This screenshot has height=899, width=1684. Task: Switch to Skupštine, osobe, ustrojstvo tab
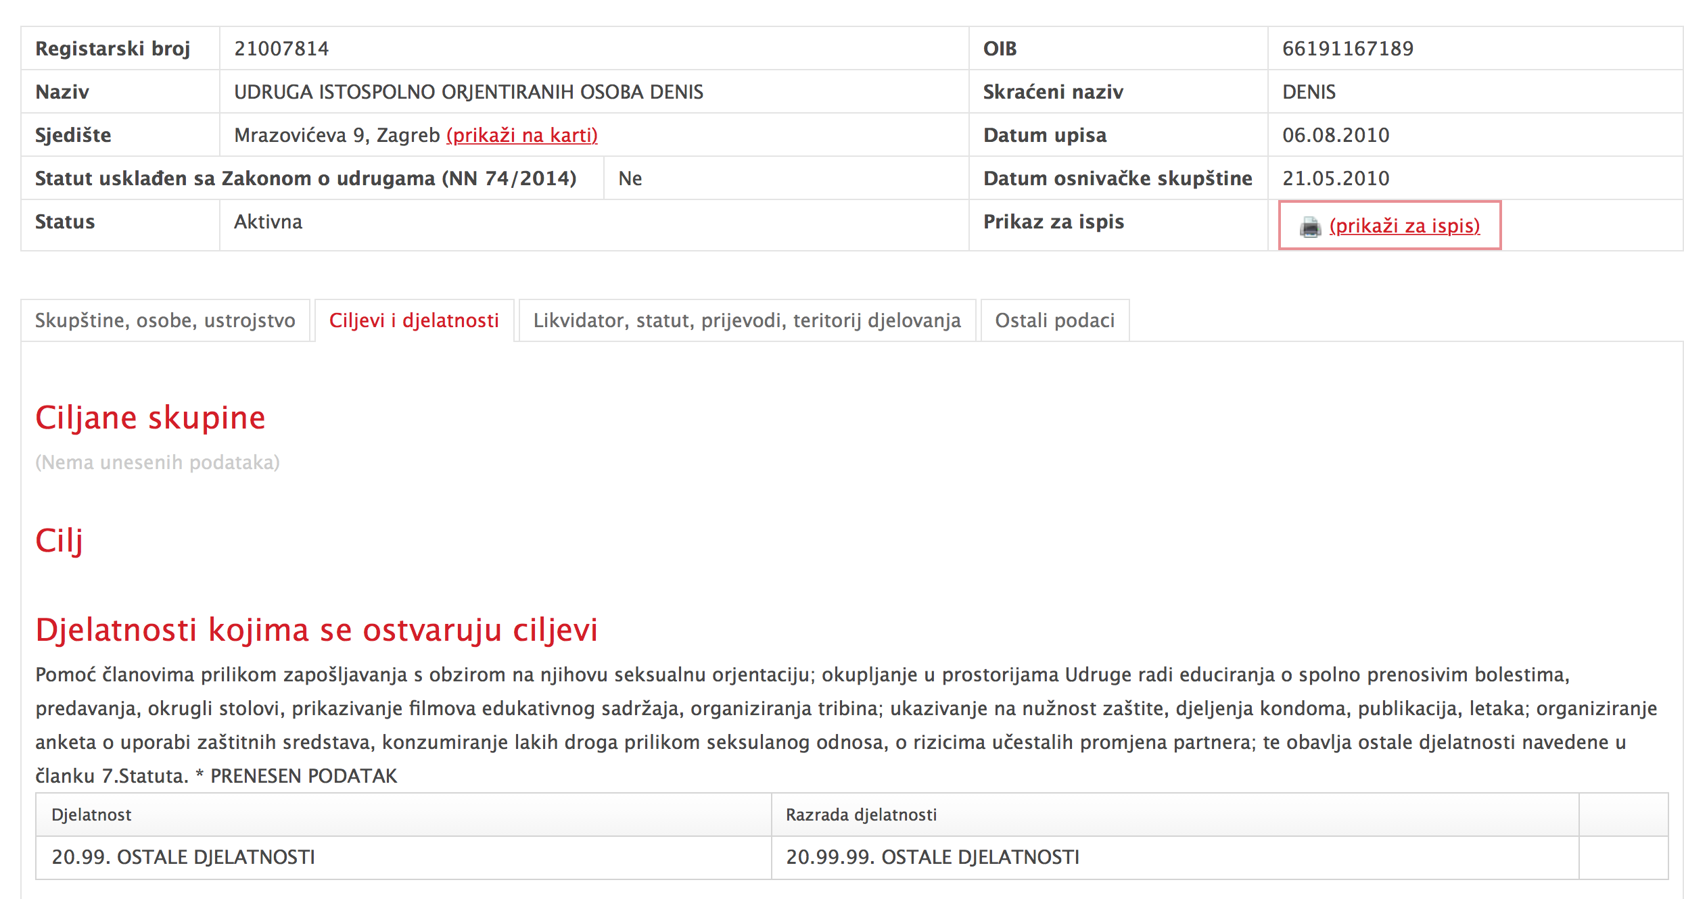click(165, 320)
